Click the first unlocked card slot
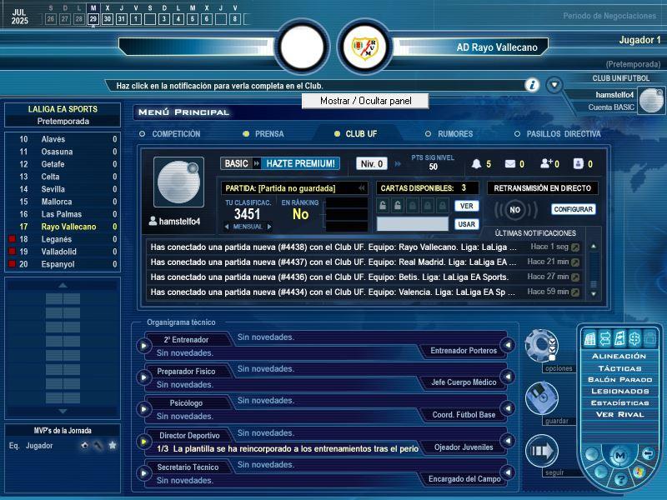Image resolution: width=667 pixels, height=500 pixels. pos(383,206)
